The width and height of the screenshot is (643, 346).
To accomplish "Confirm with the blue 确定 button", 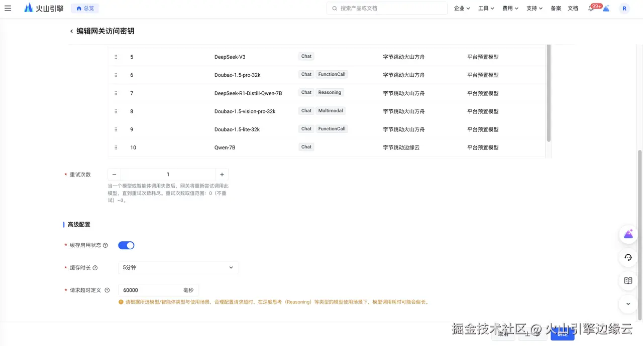I will [x=562, y=334].
